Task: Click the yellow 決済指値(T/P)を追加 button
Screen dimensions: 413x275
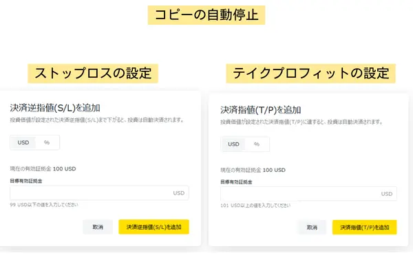Action: pos(364,227)
